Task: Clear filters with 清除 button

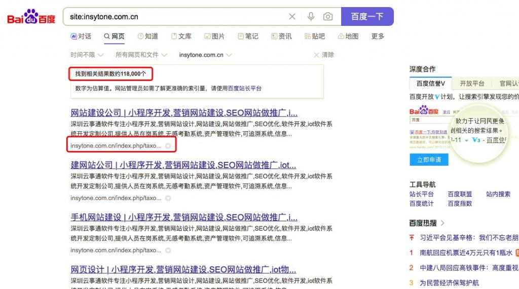Action: coord(324,55)
